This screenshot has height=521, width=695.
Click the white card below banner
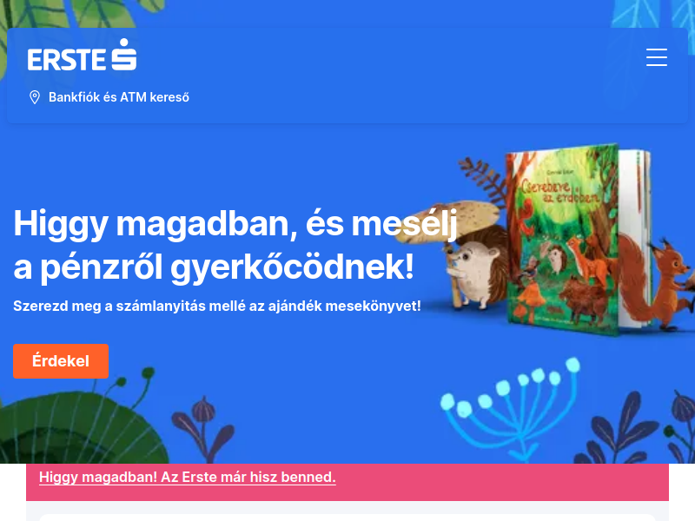click(347, 518)
